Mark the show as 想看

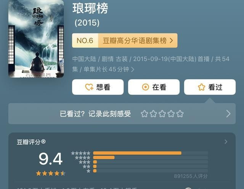tap(98, 87)
